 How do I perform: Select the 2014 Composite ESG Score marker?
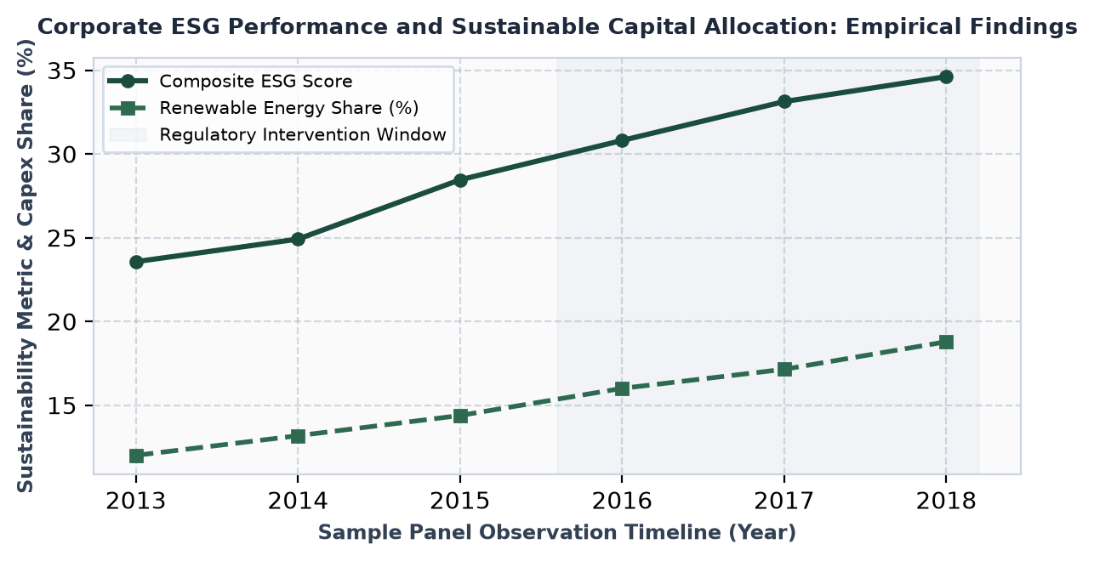[298, 239]
